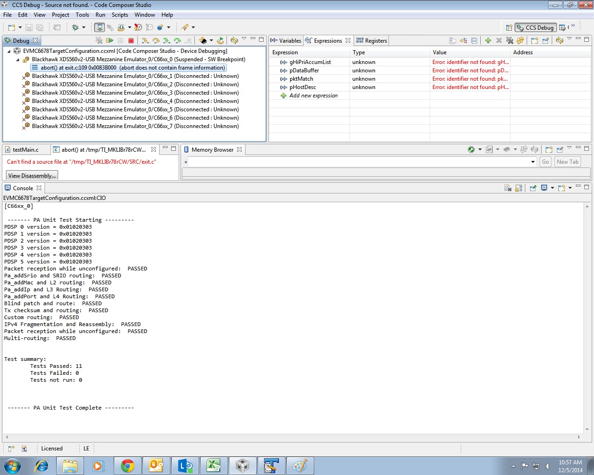Open the File menu
This screenshot has width=594, height=475.
point(7,15)
